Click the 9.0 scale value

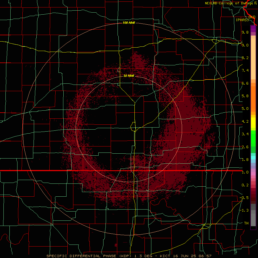click(x=245, y=45)
